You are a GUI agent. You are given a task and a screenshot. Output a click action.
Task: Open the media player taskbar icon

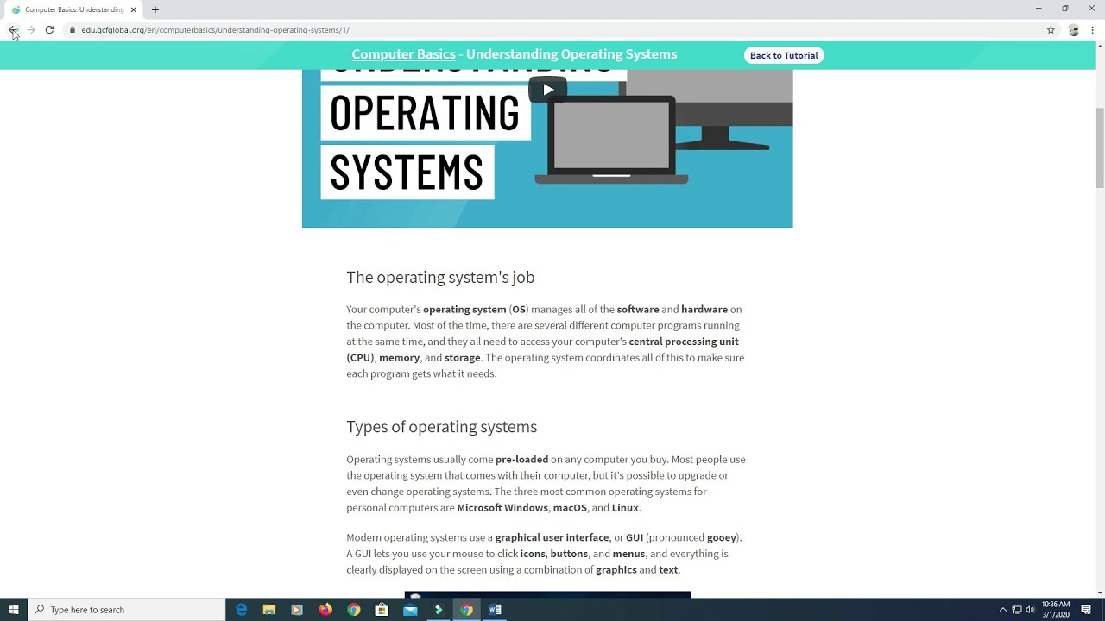pos(297,610)
